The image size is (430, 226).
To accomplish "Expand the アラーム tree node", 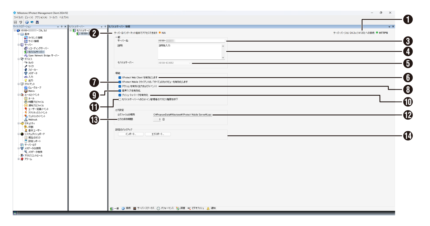I will tap(19, 159).
